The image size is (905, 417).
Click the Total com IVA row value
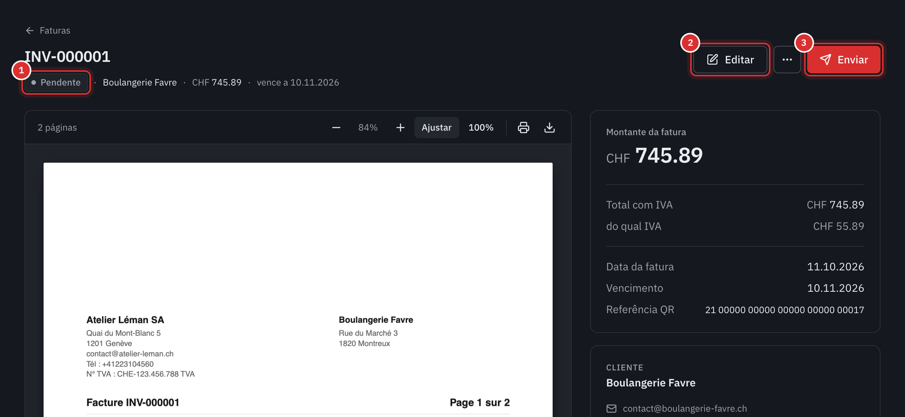[835, 205]
